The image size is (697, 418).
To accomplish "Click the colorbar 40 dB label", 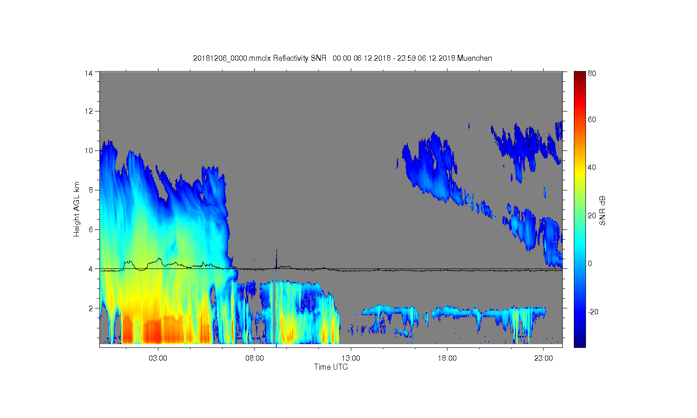I will coord(592,168).
